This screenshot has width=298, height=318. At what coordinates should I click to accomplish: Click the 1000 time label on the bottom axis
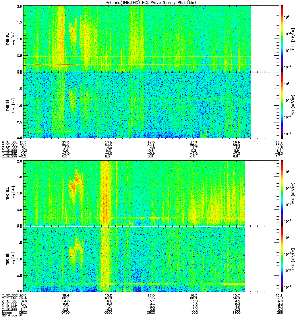(x=194, y=312)
